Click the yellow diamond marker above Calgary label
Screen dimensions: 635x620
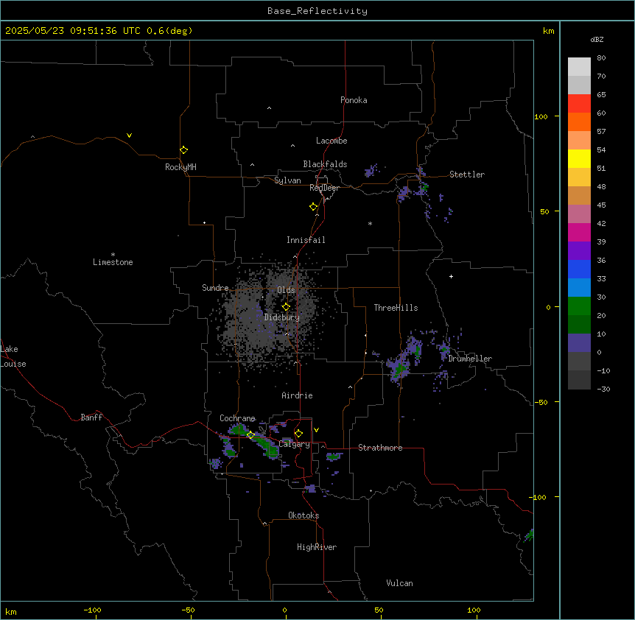coord(298,434)
